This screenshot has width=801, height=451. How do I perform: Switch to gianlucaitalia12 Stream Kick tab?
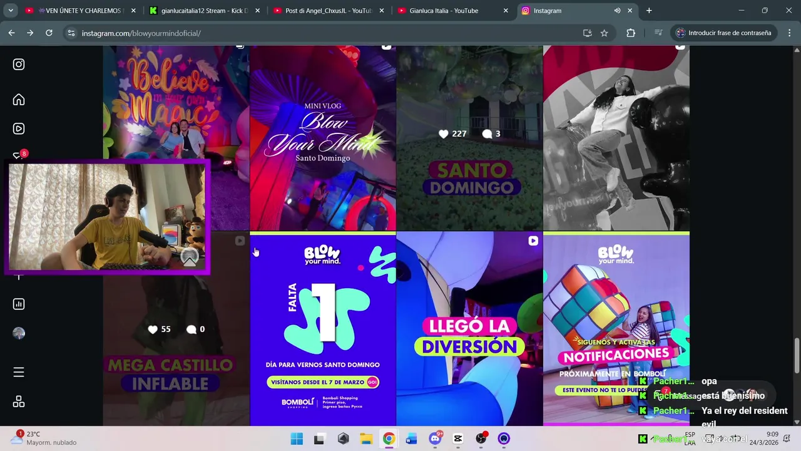click(x=205, y=11)
